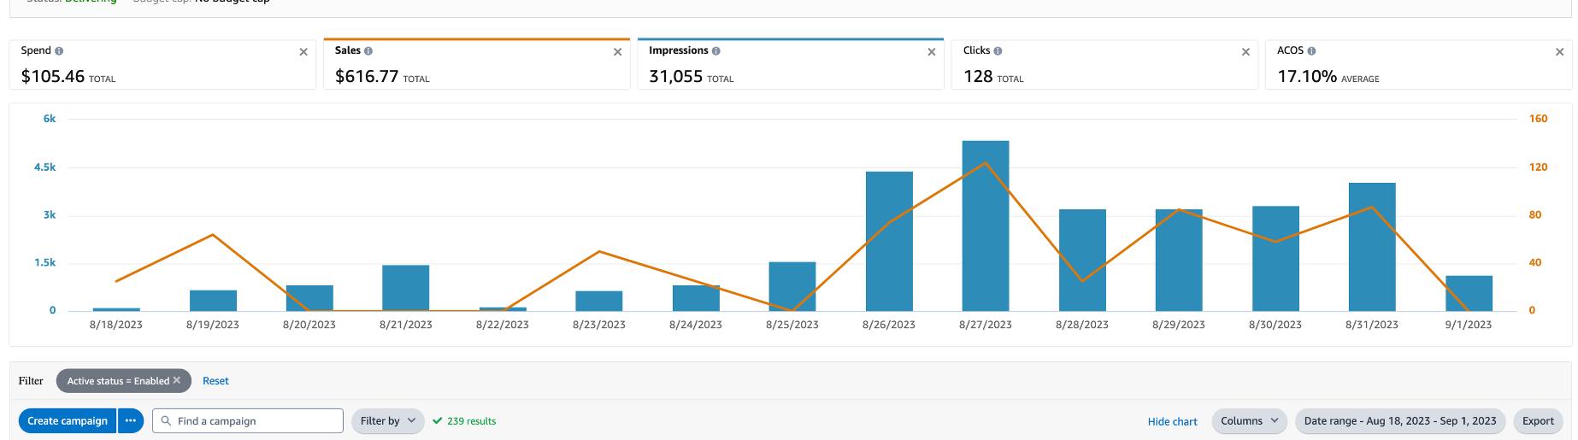Dismiss the Clicks metric card
This screenshot has width=1578, height=440.
point(1245,52)
